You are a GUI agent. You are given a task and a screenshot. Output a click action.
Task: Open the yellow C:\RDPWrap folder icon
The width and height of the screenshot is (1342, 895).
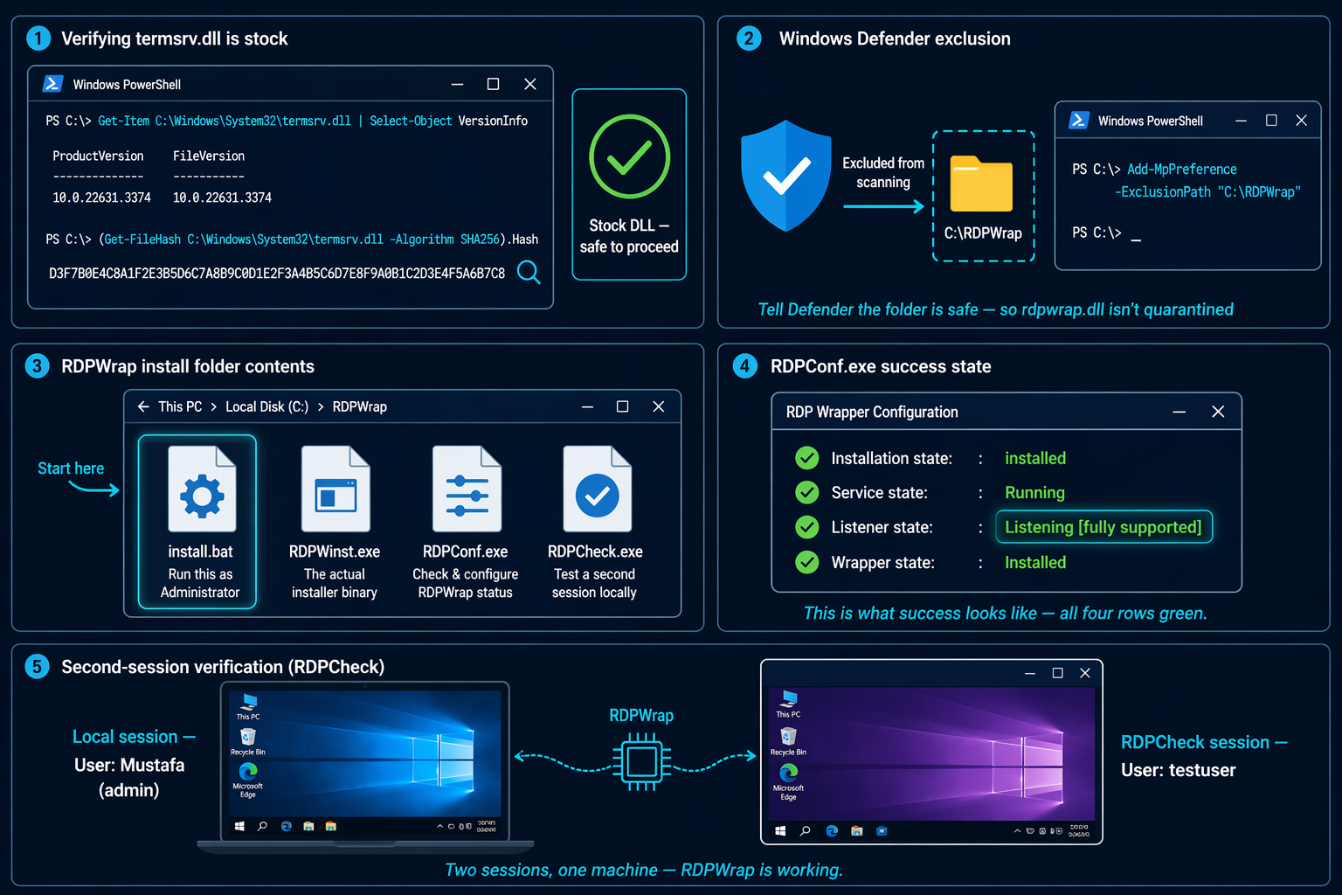981,184
